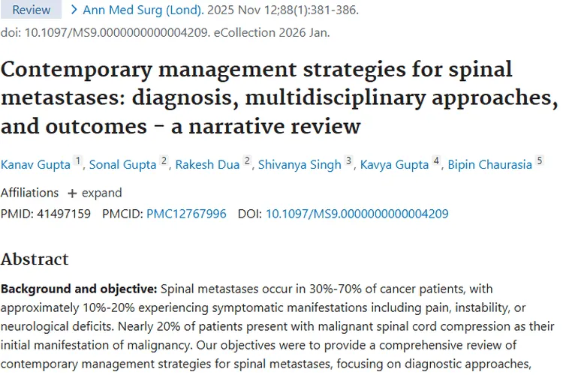Viewport: 563px width, 375px height.
Task: Open author Shivanya Singh's link
Action: [x=300, y=165]
